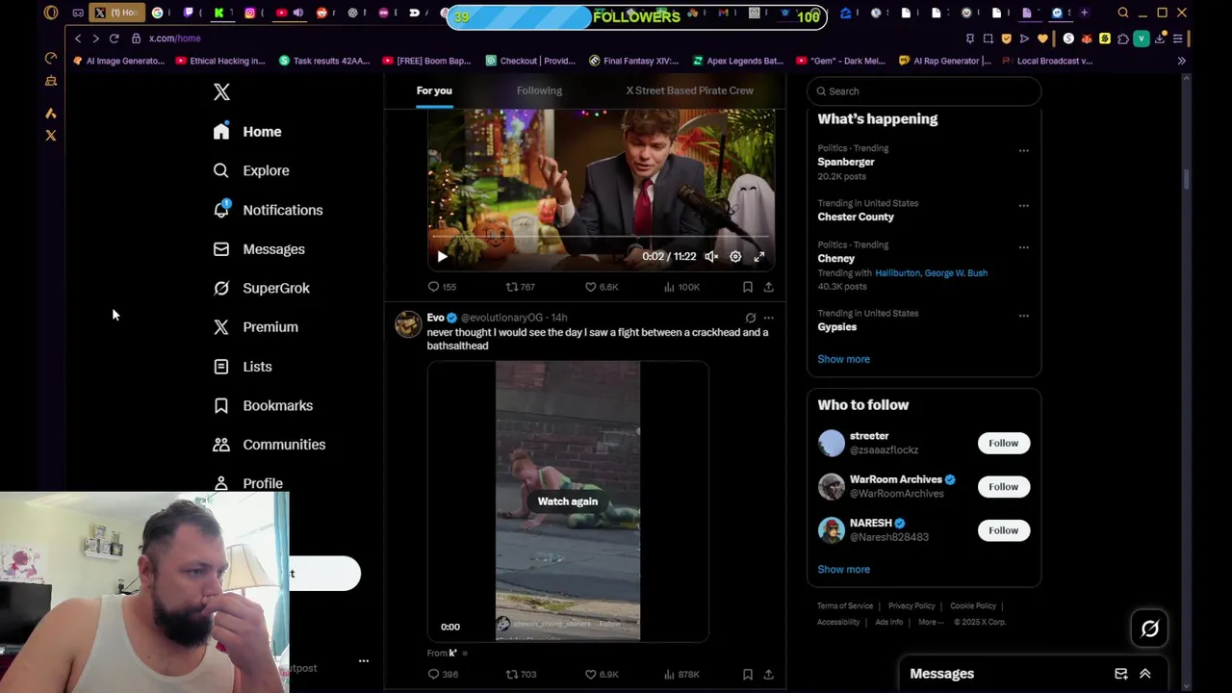This screenshot has height=693, width=1232.
Task: Open Notifications in the sidebar
Action: pos(268,210)
